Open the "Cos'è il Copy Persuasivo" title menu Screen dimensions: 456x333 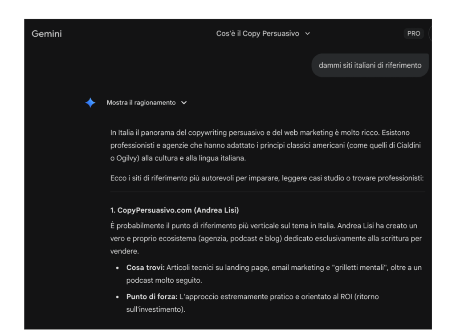coord(257,34)
